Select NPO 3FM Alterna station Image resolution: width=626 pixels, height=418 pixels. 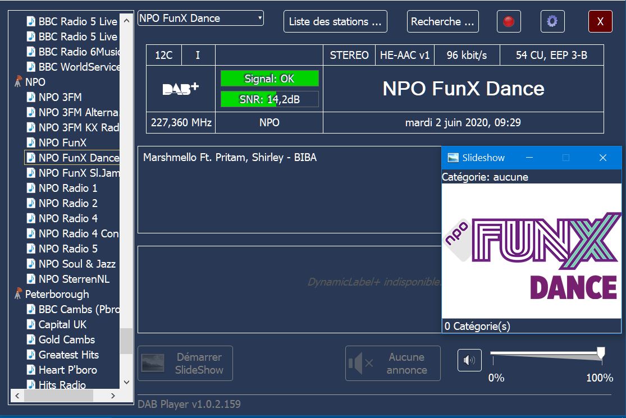pos(79,112)
